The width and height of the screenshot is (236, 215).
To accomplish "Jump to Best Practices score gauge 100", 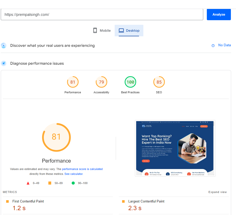I will click(130, 82).
